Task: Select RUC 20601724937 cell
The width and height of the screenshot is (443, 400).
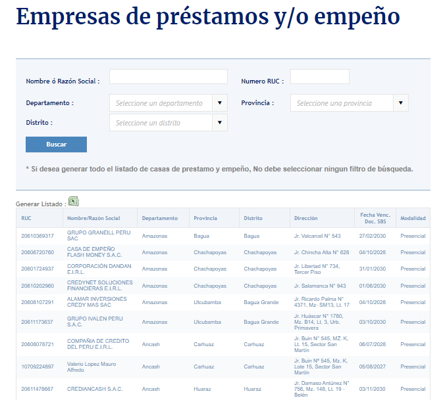Action: pos(38,269)
